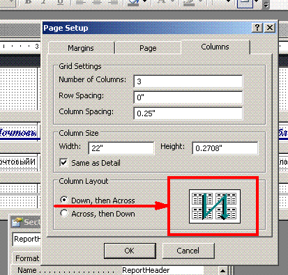
Task: Click the Column Size group label
Action: (79, 133)
